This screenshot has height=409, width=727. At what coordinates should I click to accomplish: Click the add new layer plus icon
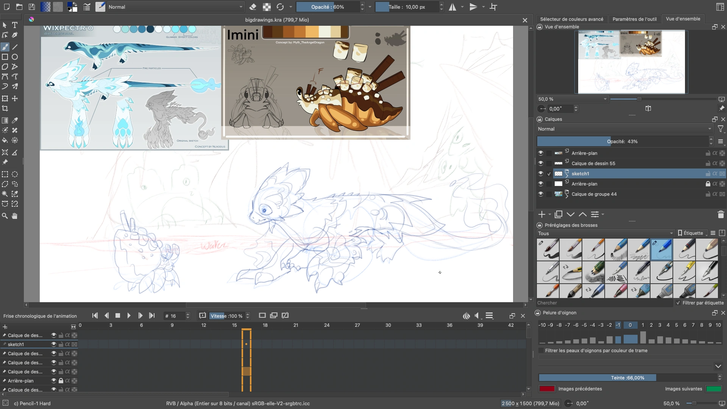pos(541,214)
